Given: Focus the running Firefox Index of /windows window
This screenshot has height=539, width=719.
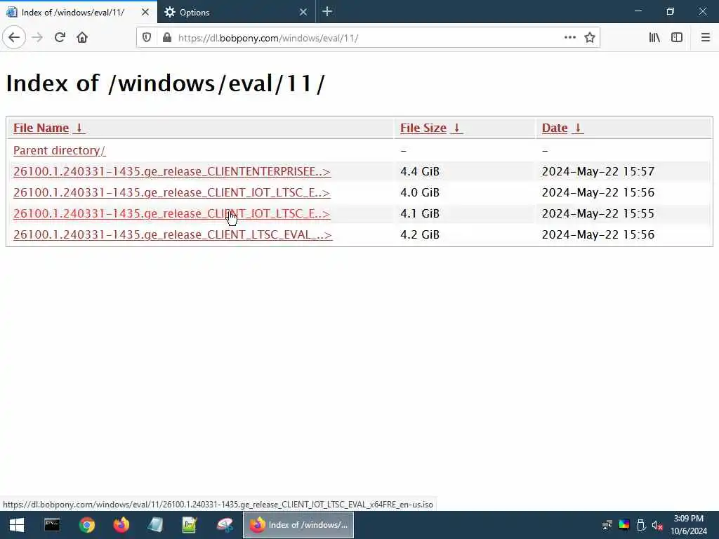Looking at the screenshot, I should pos(298,525).
